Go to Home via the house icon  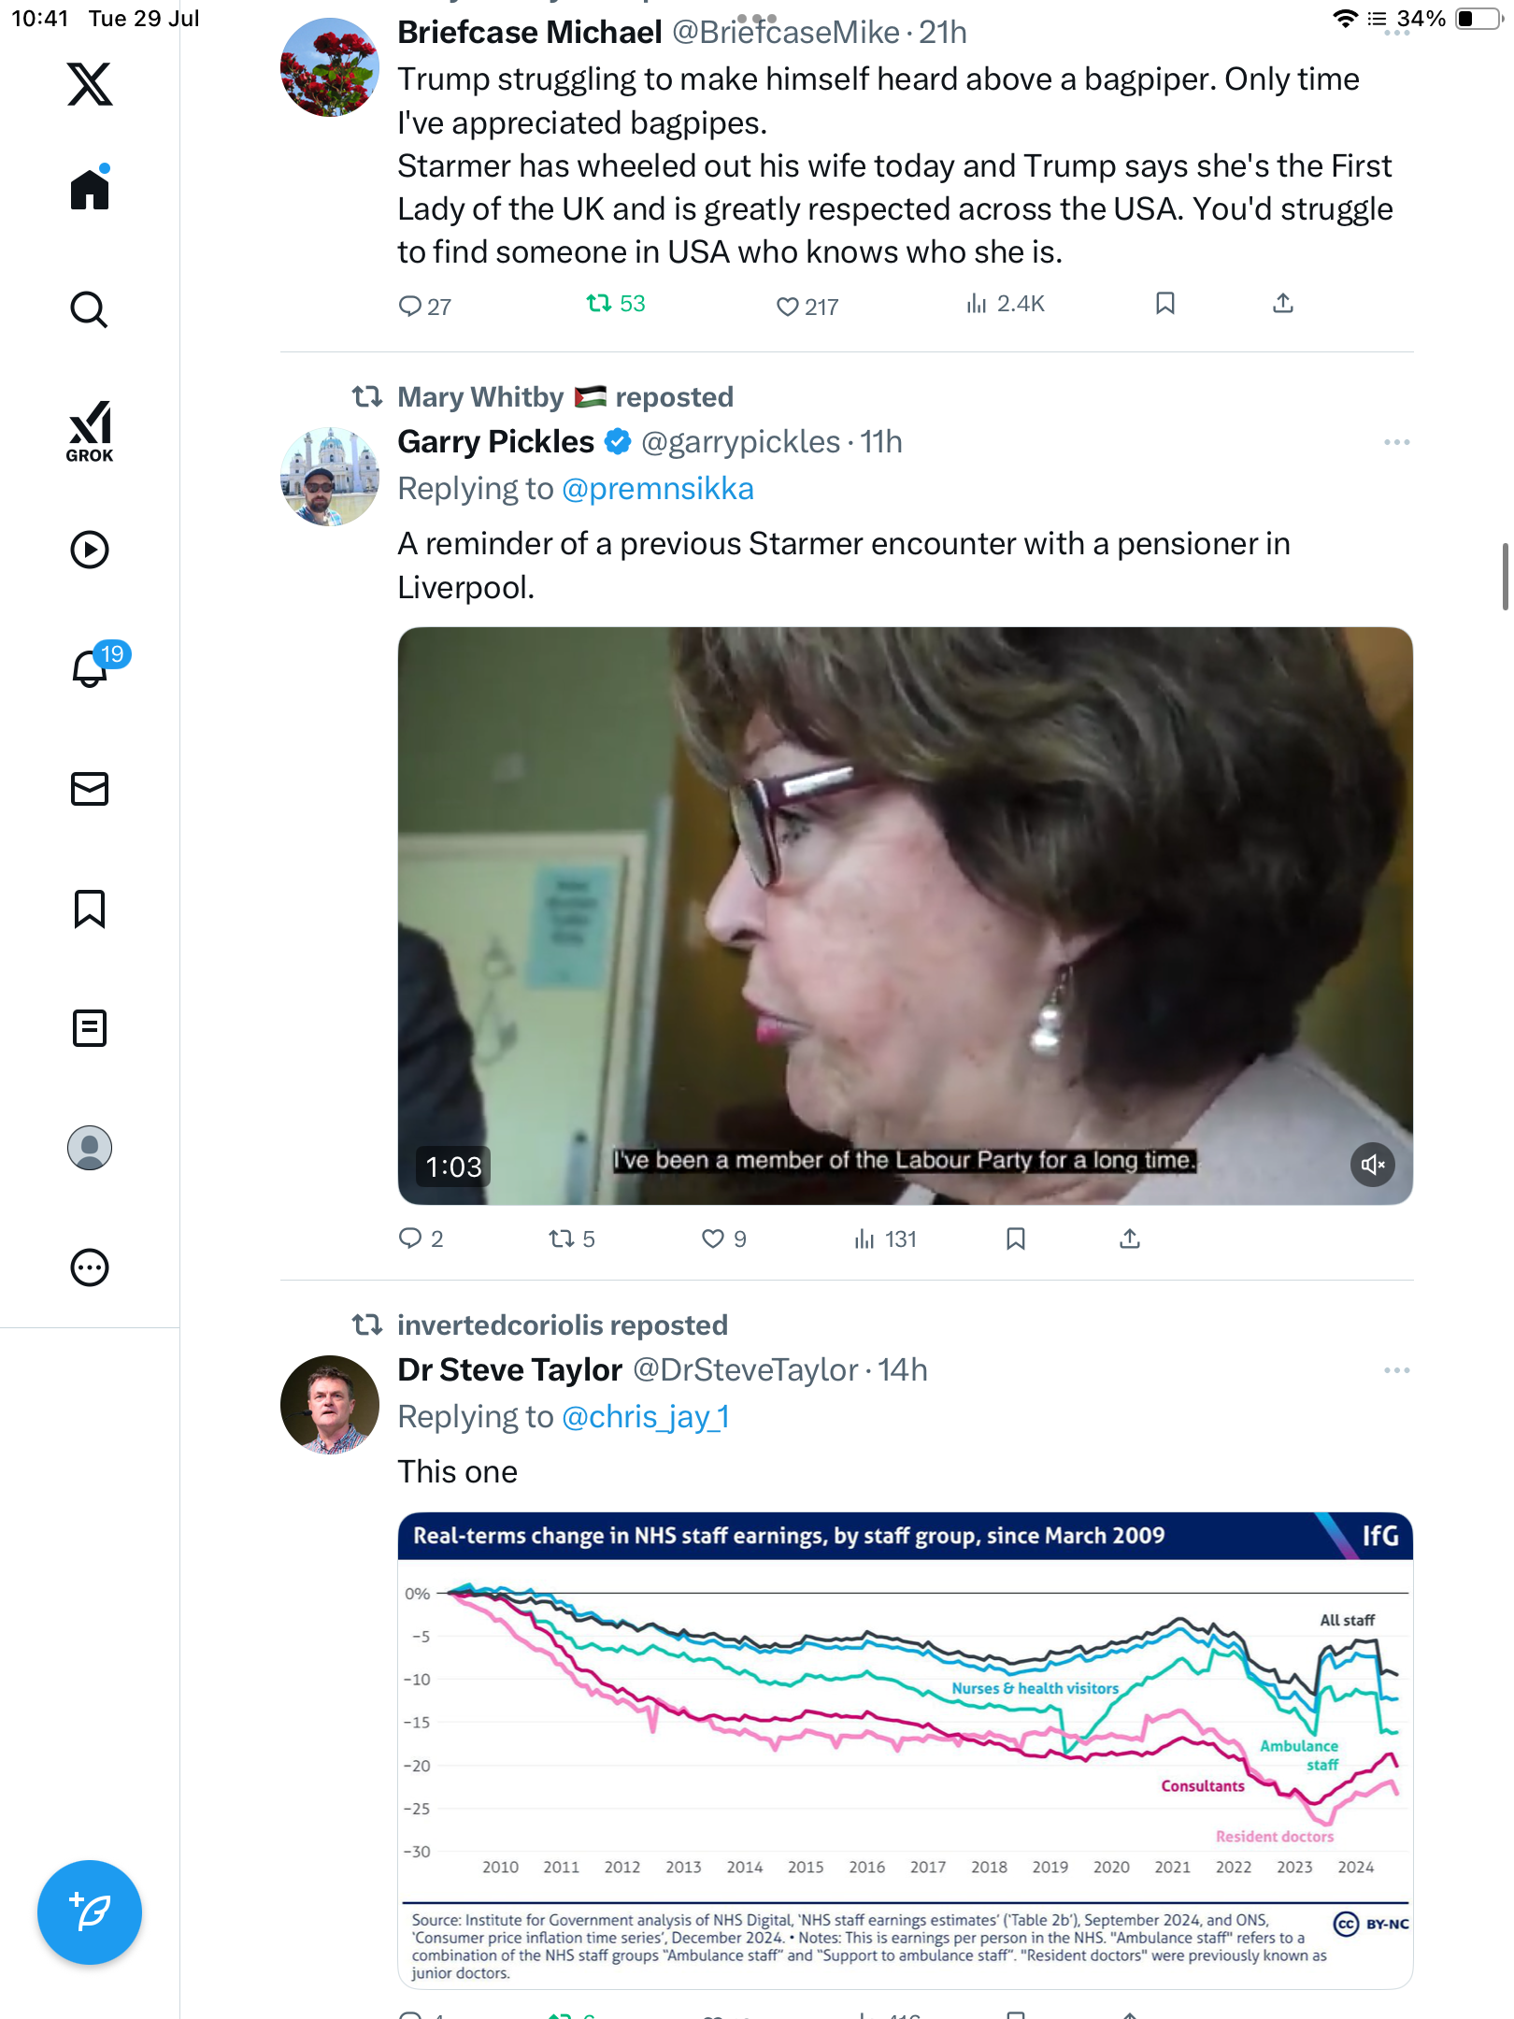tap(90, 188)
